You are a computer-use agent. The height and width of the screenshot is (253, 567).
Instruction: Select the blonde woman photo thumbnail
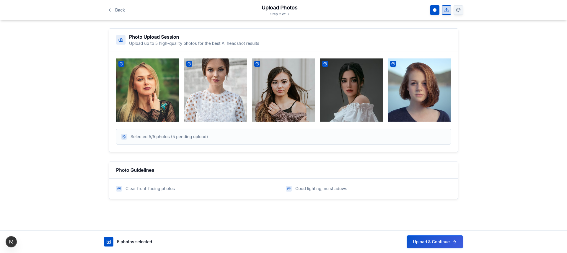pyautogui.click(x=148, y=94)
